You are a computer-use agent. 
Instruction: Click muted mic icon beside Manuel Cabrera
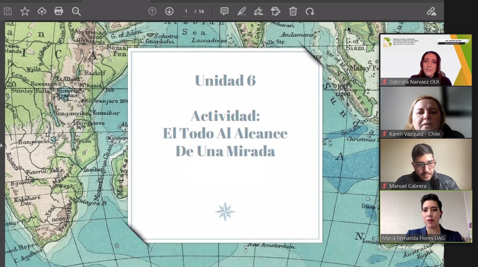pos(384,186)
